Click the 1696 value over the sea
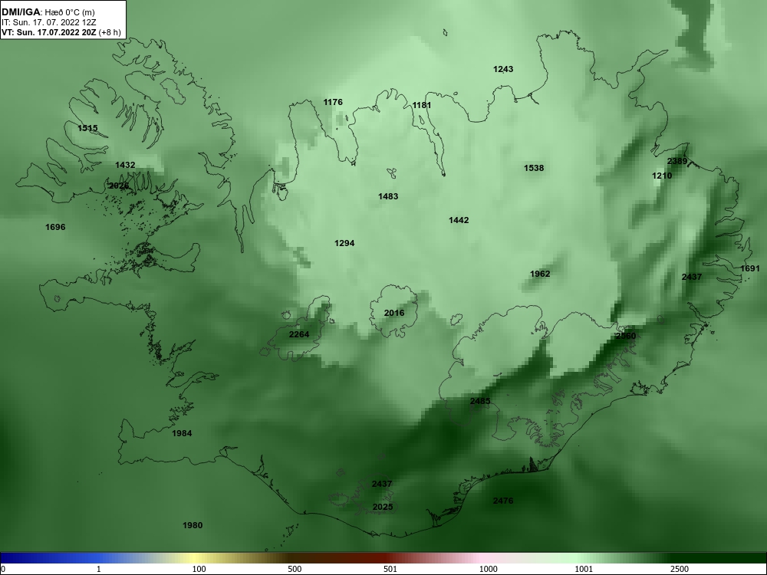The height and width of the screenshot is (575, 767). tap(55, 227)
